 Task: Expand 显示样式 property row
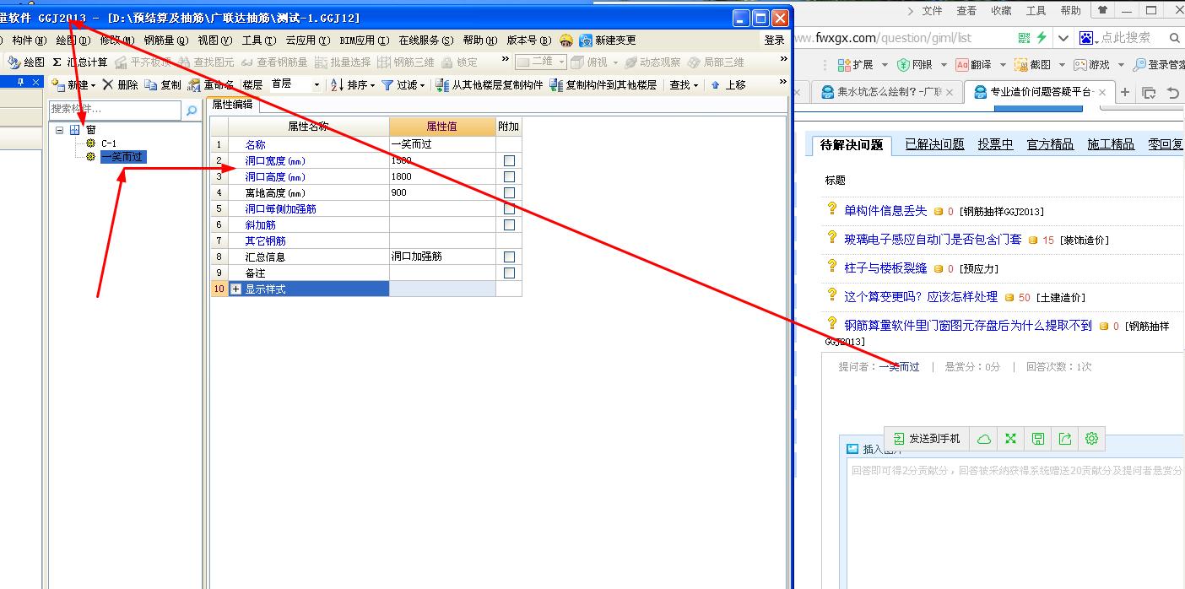click(x=235, y=289)
